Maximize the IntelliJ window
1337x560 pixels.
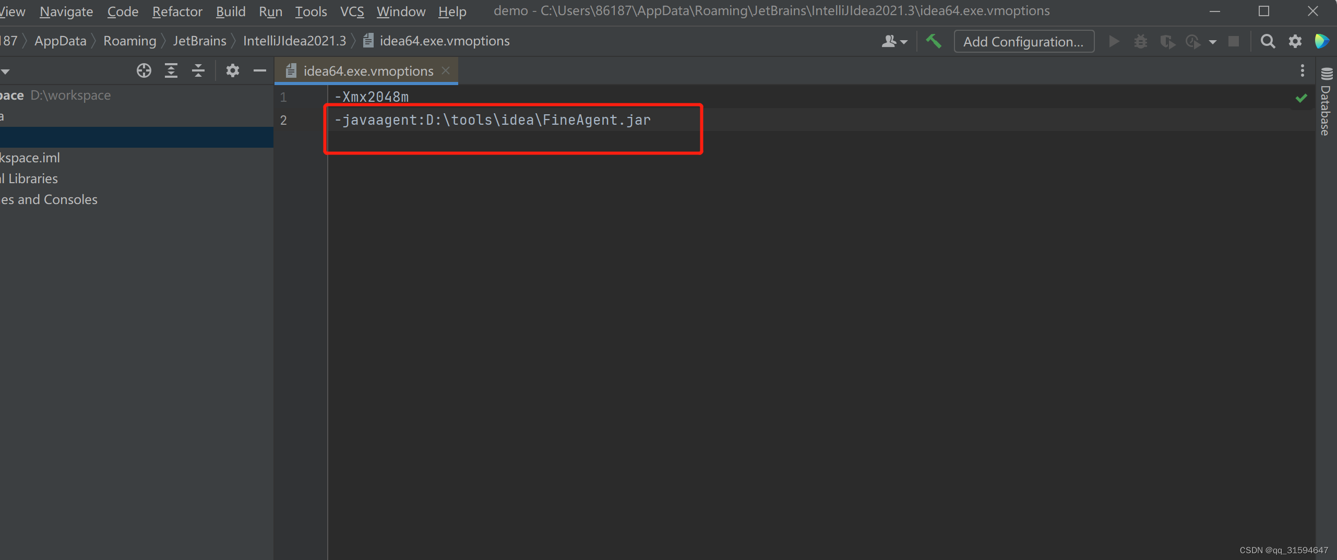1263,11
